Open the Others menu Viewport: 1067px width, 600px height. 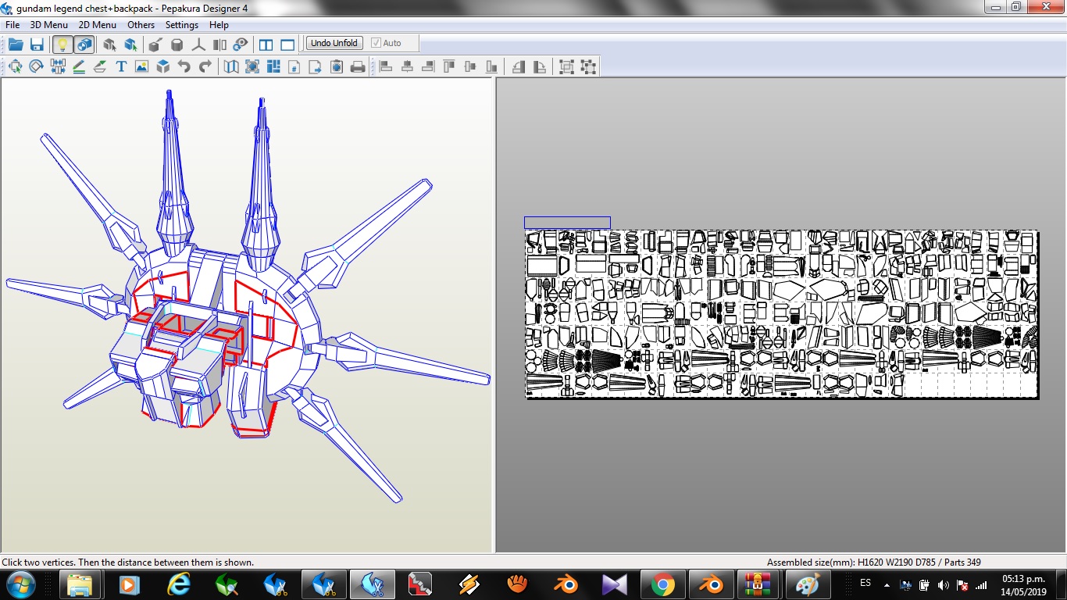(x=141, y=25)
